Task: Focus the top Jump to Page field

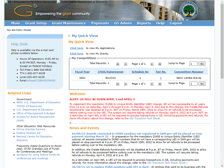Action: click(194, 64)
